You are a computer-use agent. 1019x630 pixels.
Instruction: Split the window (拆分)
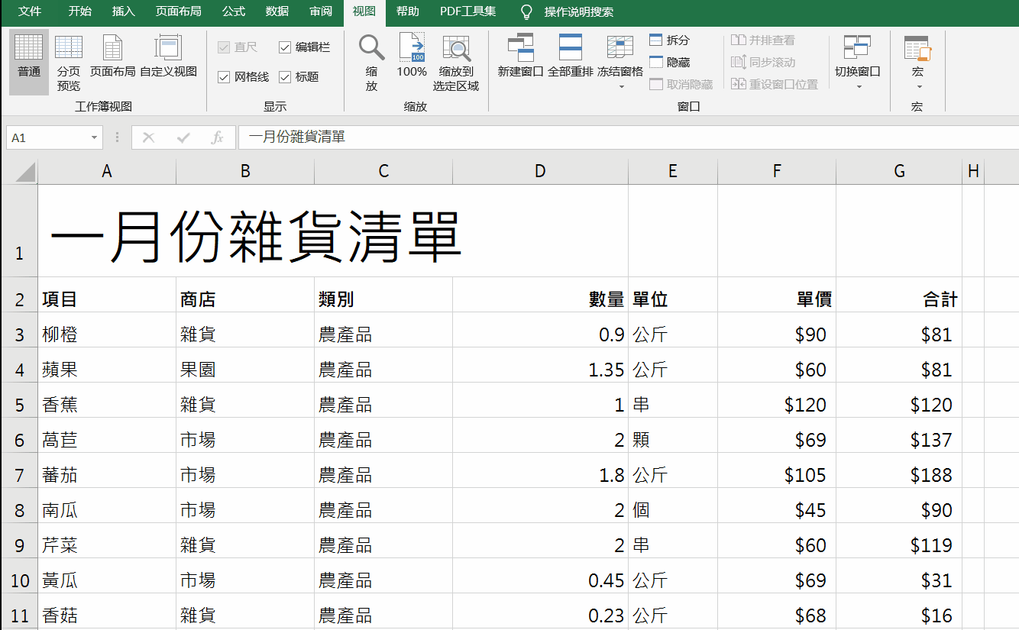(669, 40)
